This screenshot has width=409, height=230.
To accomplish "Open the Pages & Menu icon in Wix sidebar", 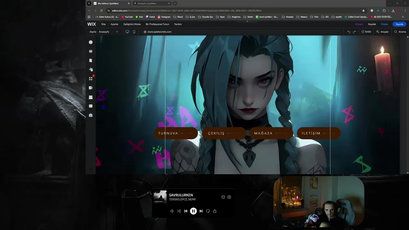I will pos(91,60).
